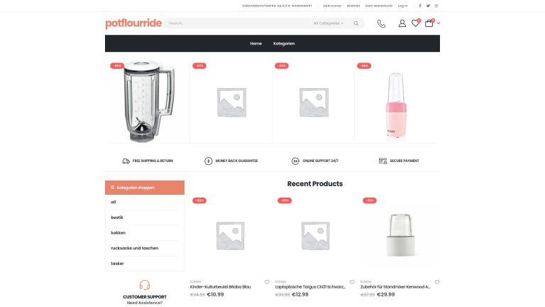Open the Log In link
This screenshot has height=307, width=545.
pyautogui.click(x=402, y=6)
